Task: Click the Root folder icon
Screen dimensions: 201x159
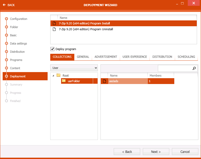Action: click(x=58, y=75)
